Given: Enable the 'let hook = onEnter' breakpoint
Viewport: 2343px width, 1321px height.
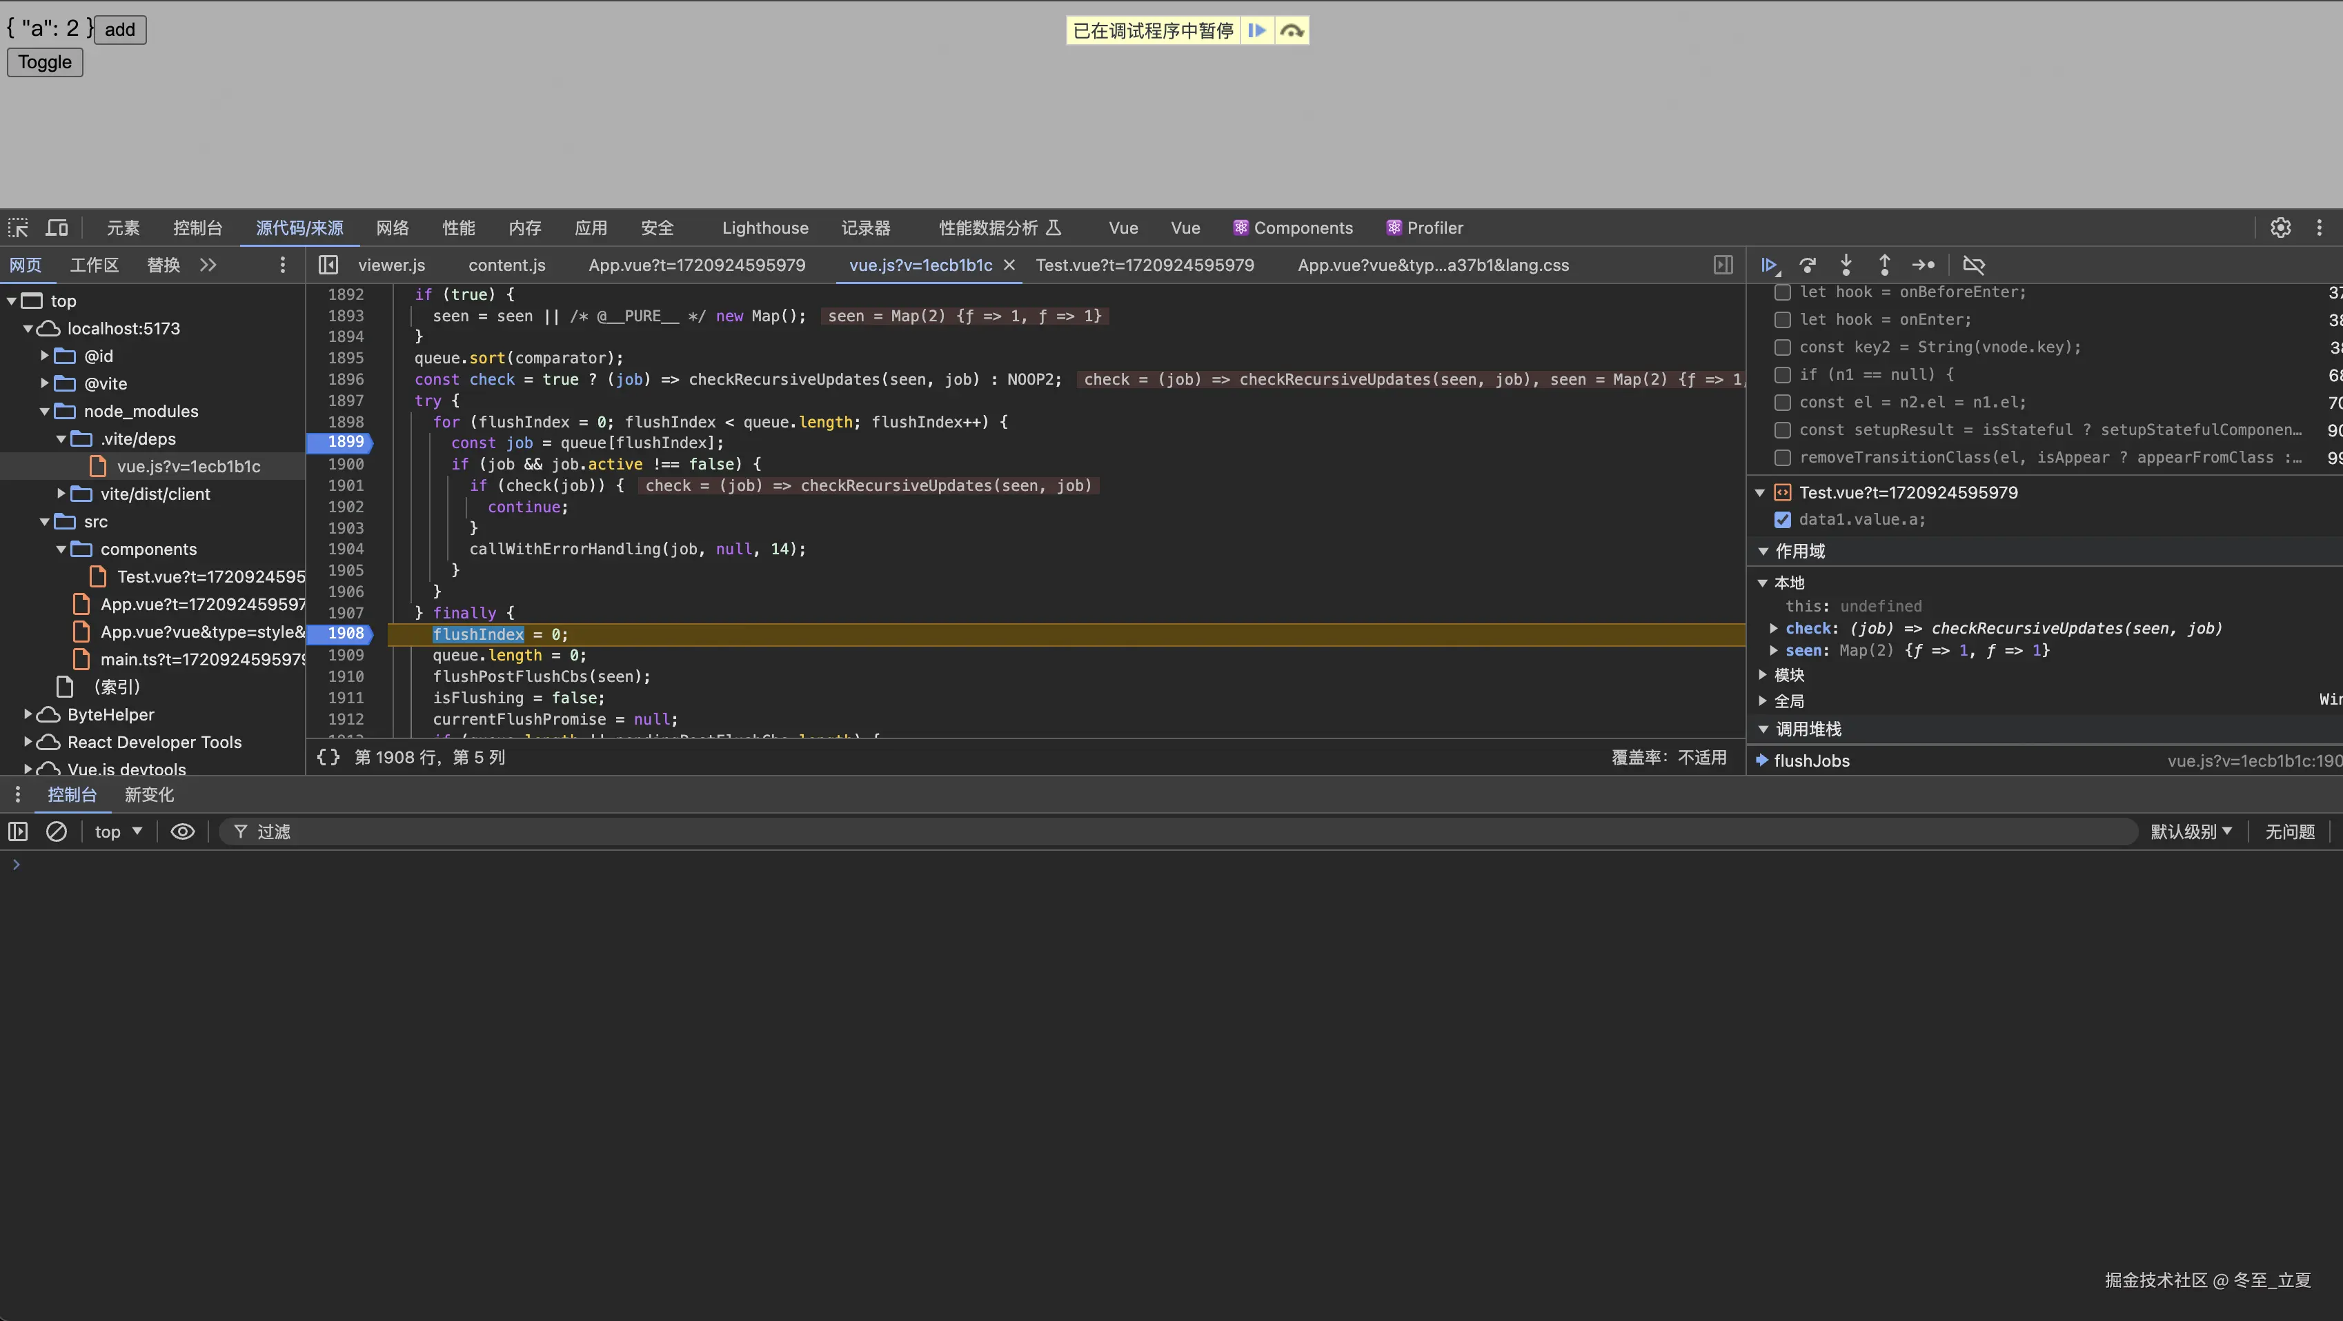Looking at the screenshot, I should 1783,319.
